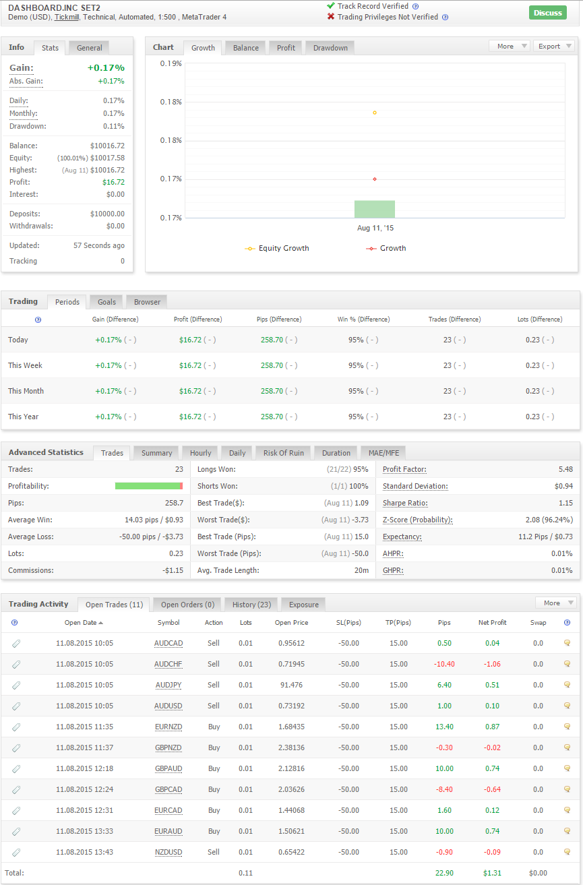Click the Sharpe Ratio label
The height and width of the screenshot is (885, 583).
(405, 503)
